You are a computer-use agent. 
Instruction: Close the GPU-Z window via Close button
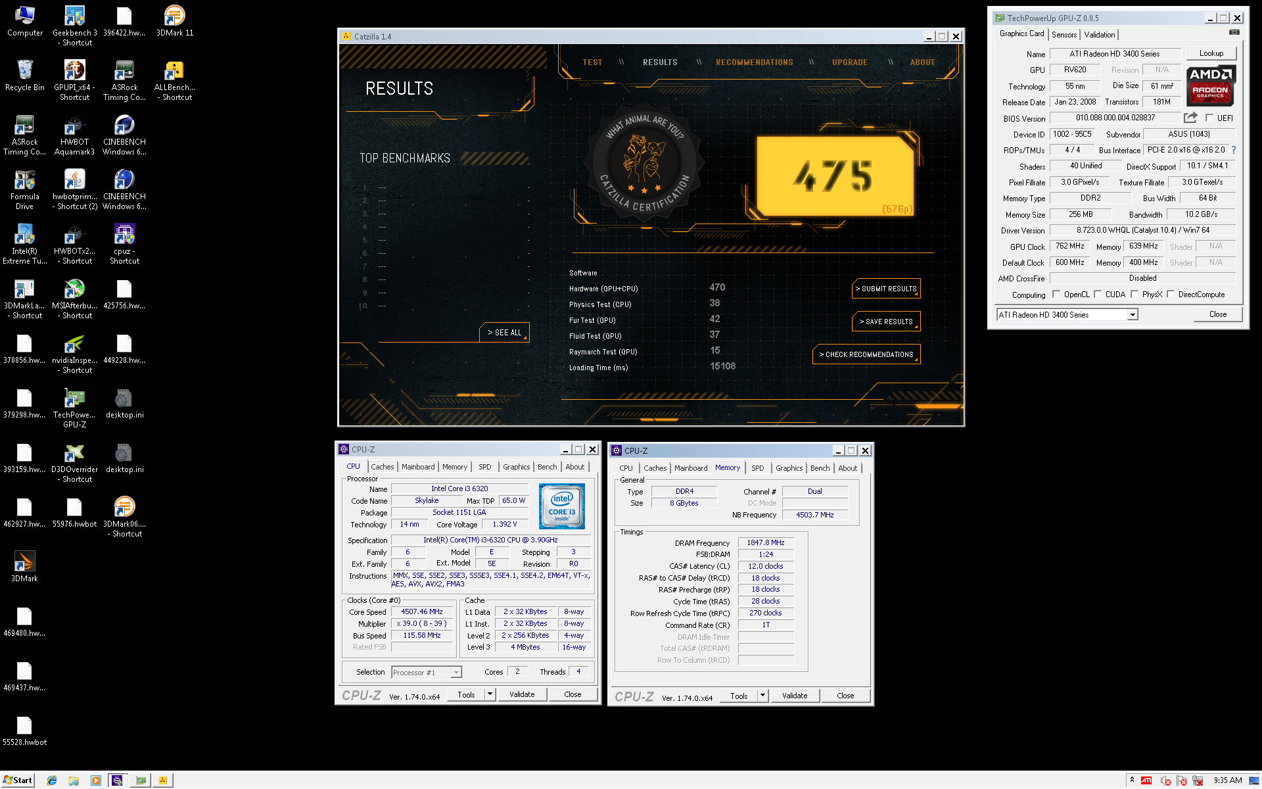click(x=1218, y=314)
